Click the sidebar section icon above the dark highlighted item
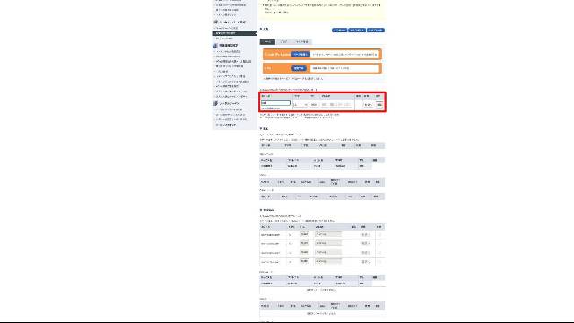This screenshot has height=323, width=574. tap(215, 22)
